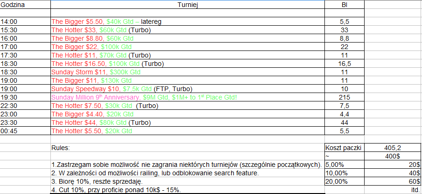This screenshot has width=422, height=194.
Task: Select the 5,00% percentage cell
Action: point(344,165)
